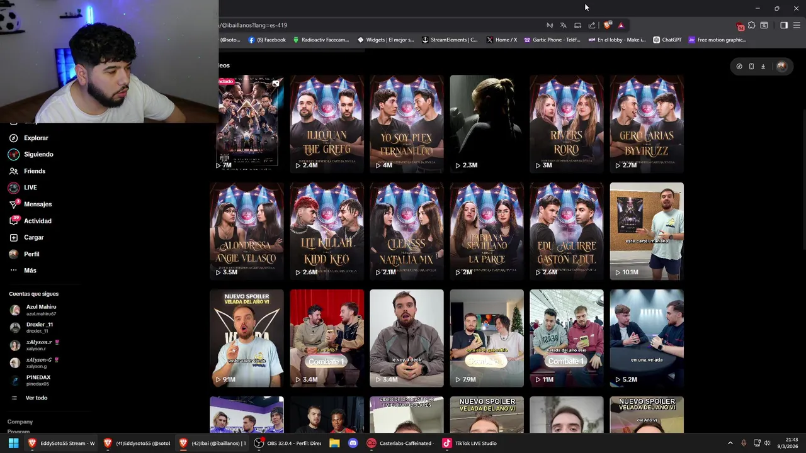The height and width of the screenshot is (453, 806).
Task: Open Radioactiv Facecam bookmark
Action: click(321, 40)
